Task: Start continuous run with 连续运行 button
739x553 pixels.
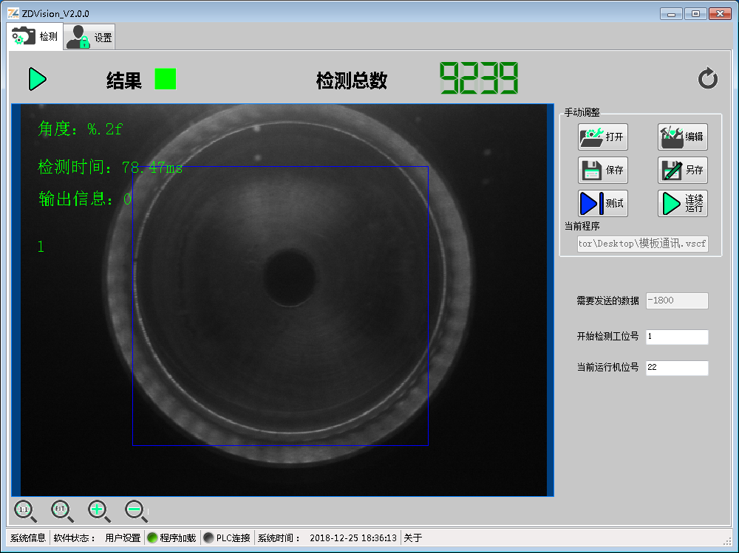Action: (x=682, y=203)
